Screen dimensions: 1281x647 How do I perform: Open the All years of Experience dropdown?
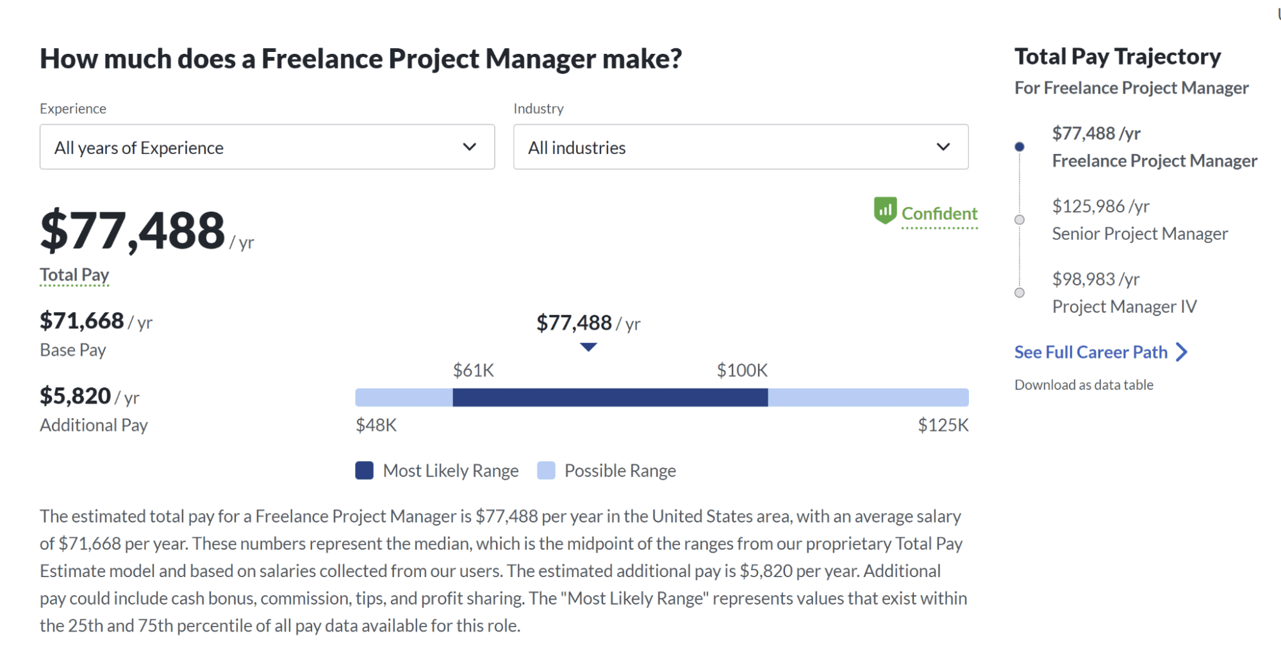coord(267,147)
